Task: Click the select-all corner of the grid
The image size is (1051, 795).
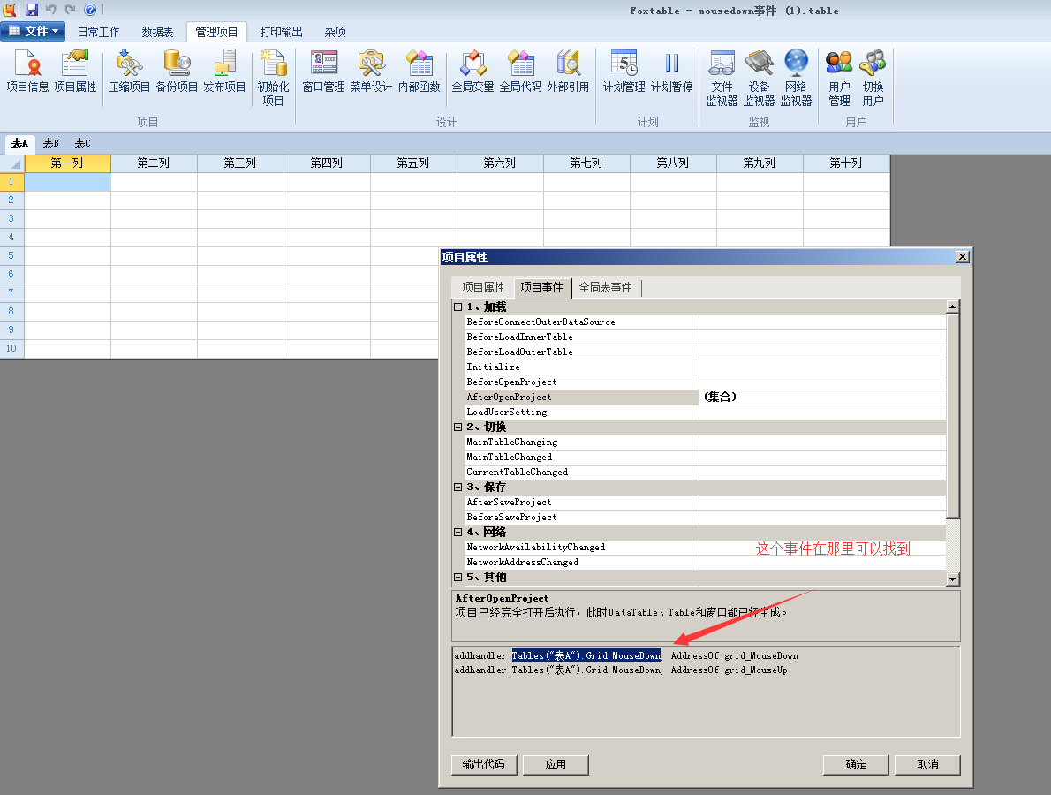Action: (12, 163)
